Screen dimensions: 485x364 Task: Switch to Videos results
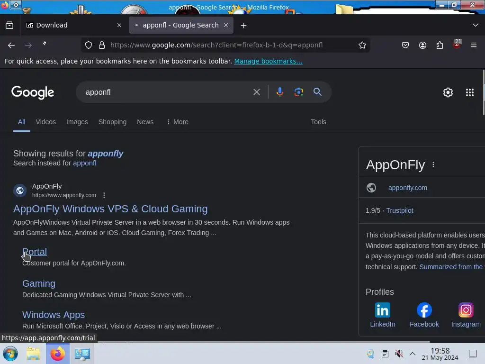(46, 122)
